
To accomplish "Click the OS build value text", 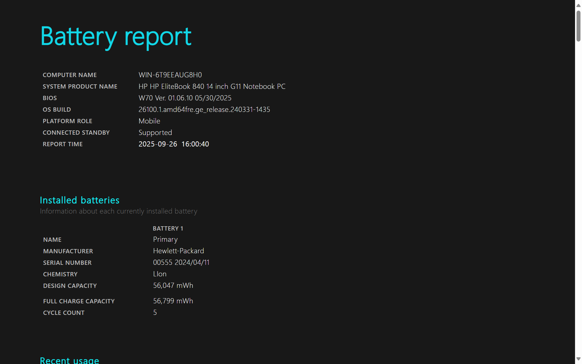I will (204, 110).
